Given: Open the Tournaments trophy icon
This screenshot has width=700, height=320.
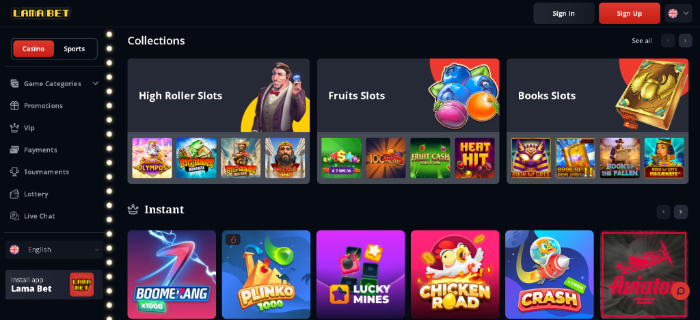Looking at the screenshot, I should pos(15,172).
